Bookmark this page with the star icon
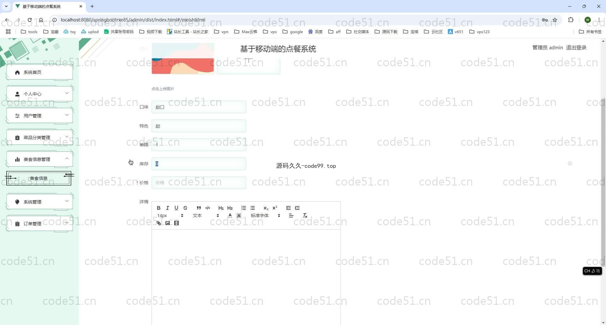The image size is (606, 325). [555, 20]
